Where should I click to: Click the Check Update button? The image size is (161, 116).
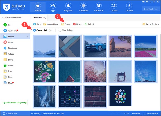(152, 114)
